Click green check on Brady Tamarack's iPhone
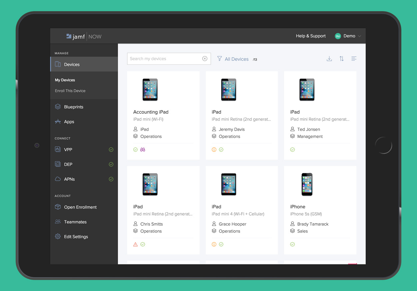 tap(292, 244)
